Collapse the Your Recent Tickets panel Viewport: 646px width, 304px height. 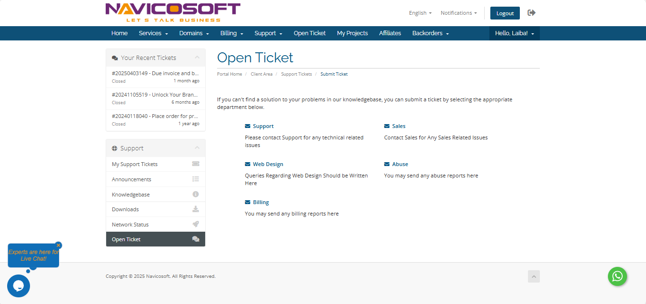(x=197, y=58)
